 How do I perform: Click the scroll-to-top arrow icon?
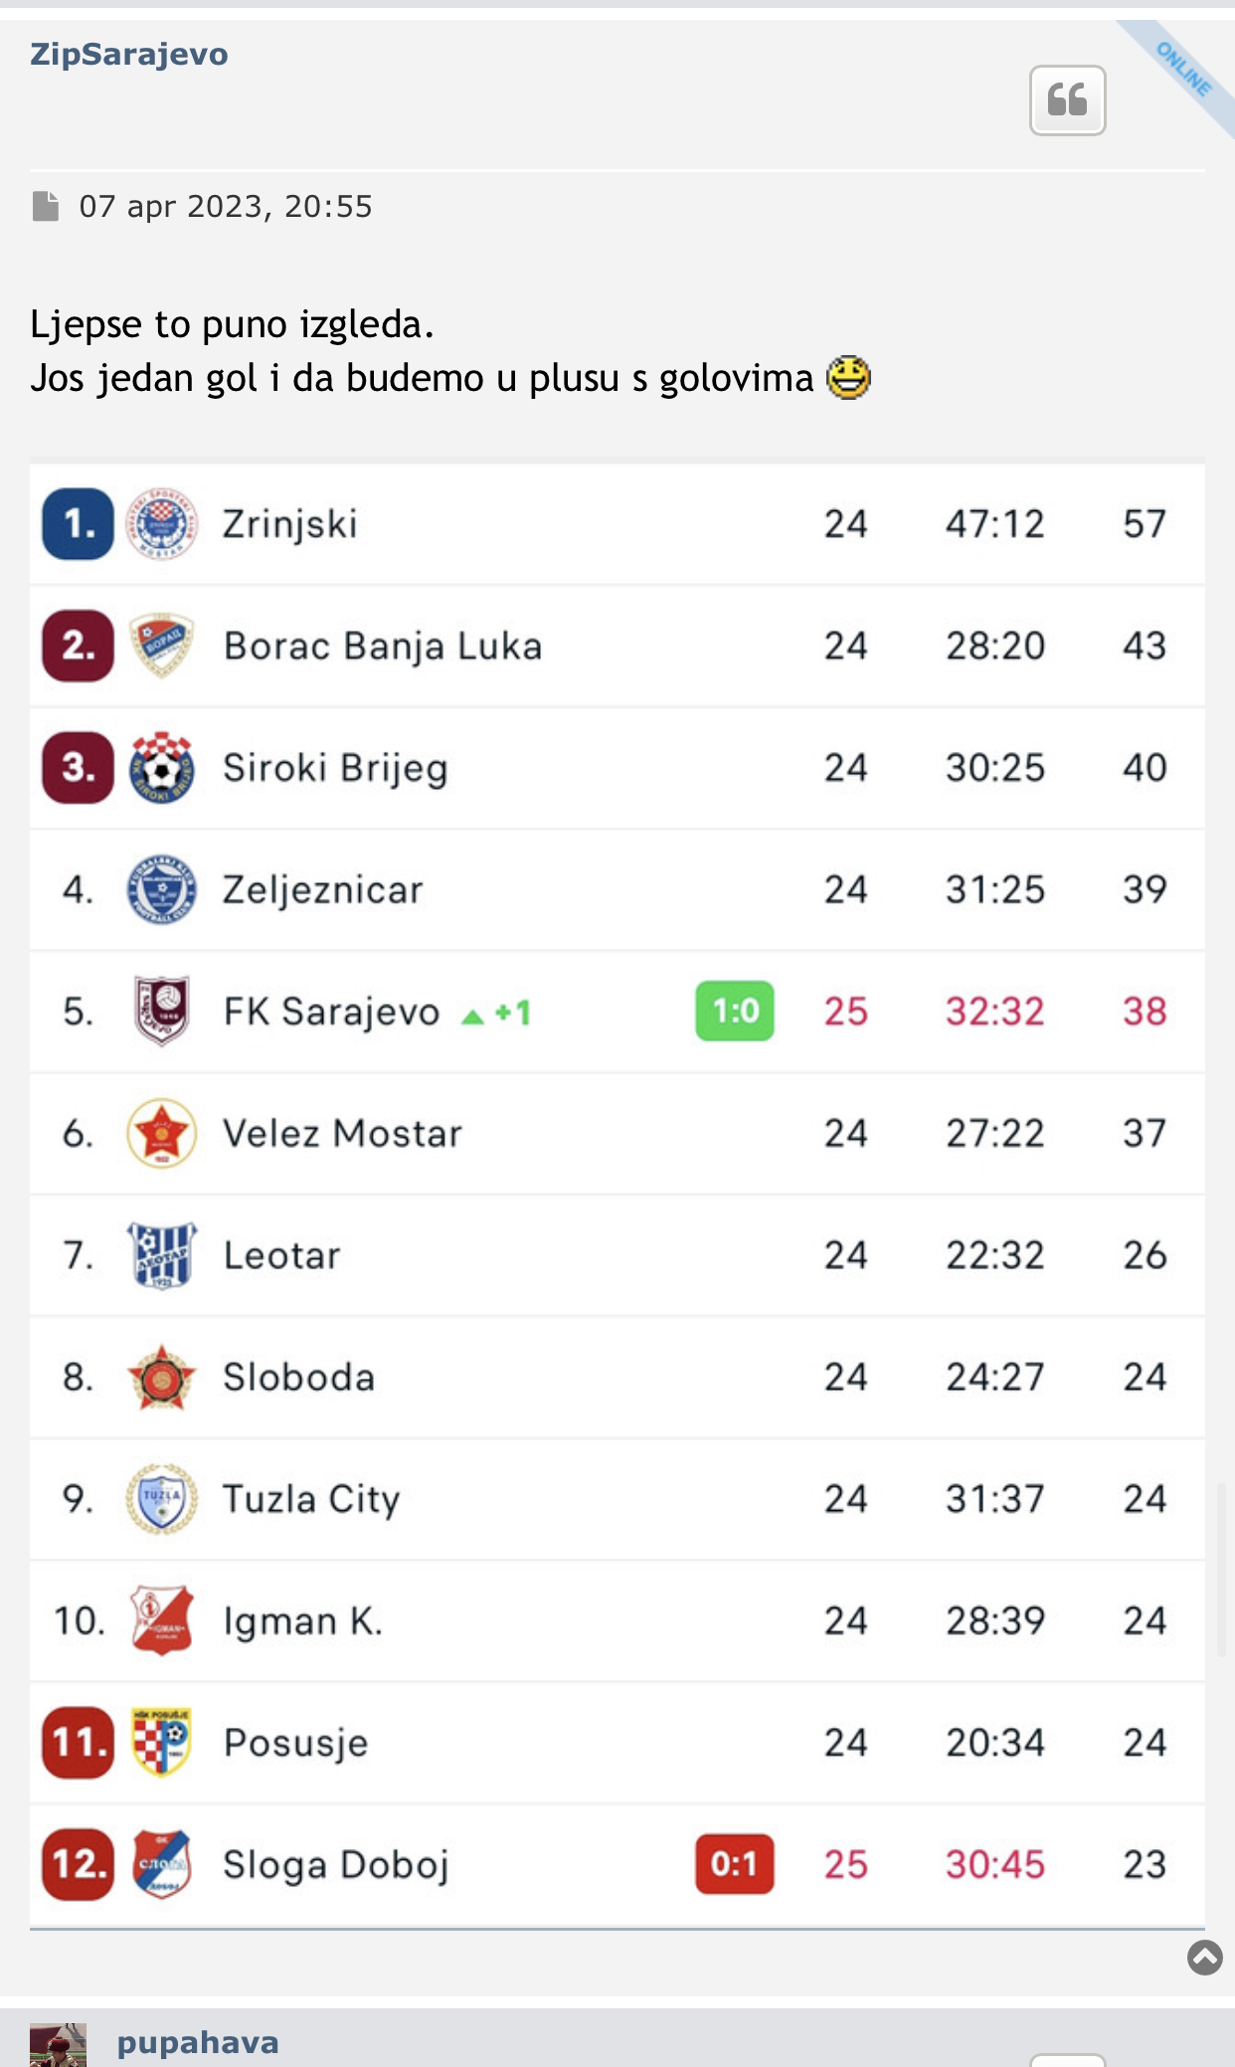pos(1204,1958)
